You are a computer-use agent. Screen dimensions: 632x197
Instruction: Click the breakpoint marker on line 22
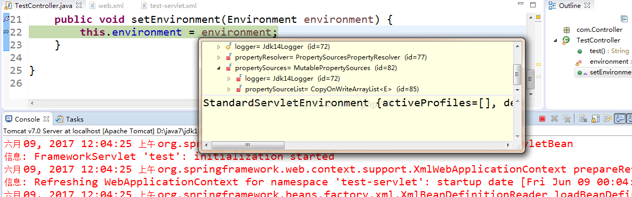point(6,32)
